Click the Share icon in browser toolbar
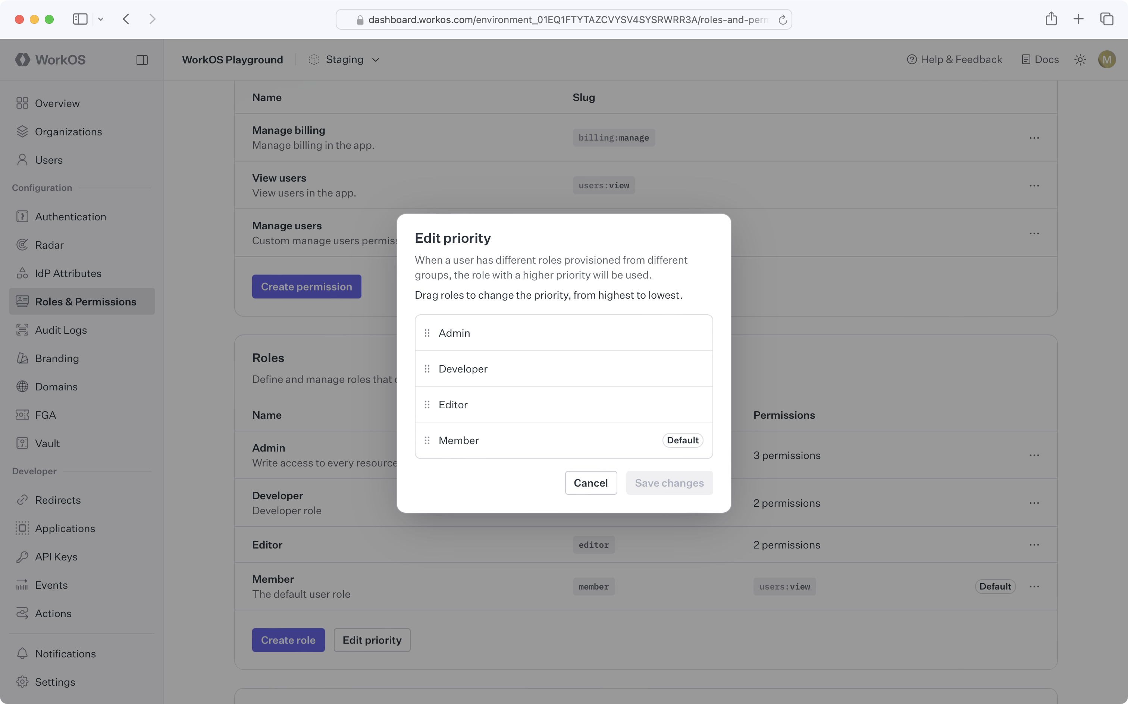 tap(1051, 19)
